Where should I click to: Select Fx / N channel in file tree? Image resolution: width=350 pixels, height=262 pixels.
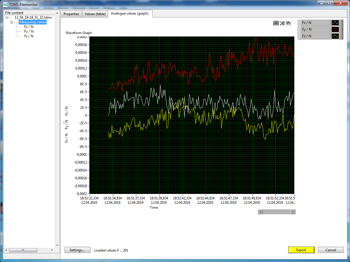click(x=29, y=27)
